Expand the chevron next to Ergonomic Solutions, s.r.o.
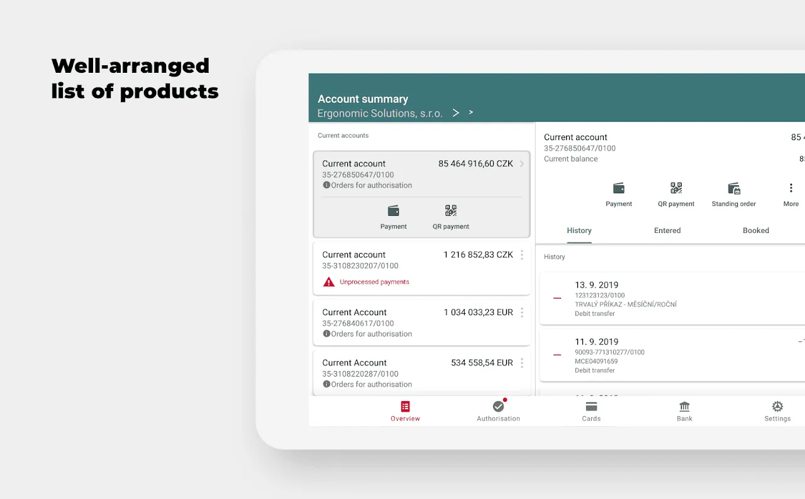Screen dimensions: 805x499 [x=456, y=113]
